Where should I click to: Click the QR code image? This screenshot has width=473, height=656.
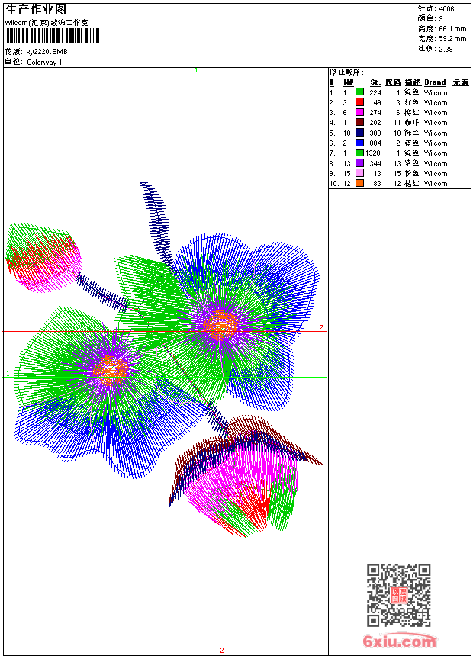(398, 595)
